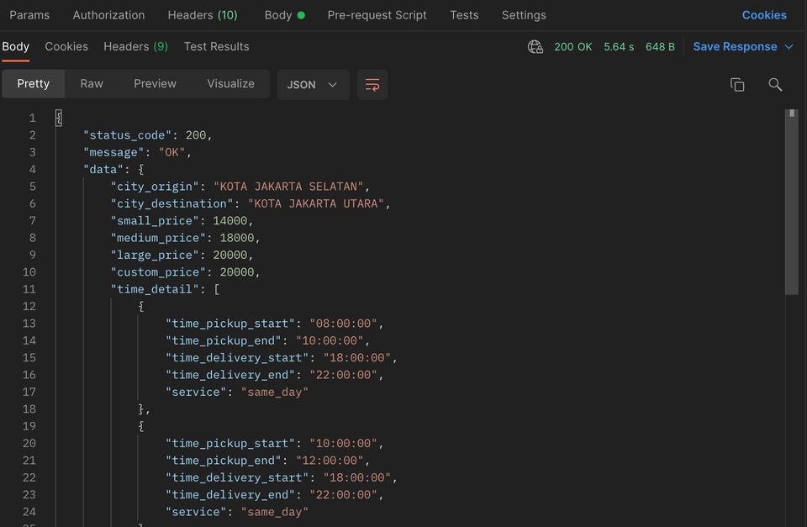Click the "KOTA JAKARTA UTARA" value

316,203
